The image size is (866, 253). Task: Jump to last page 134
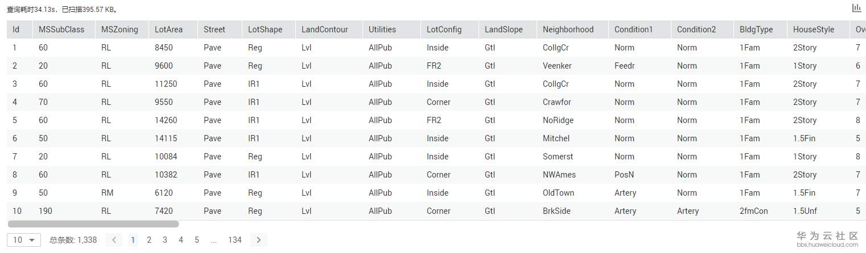(x=234, y=240)
